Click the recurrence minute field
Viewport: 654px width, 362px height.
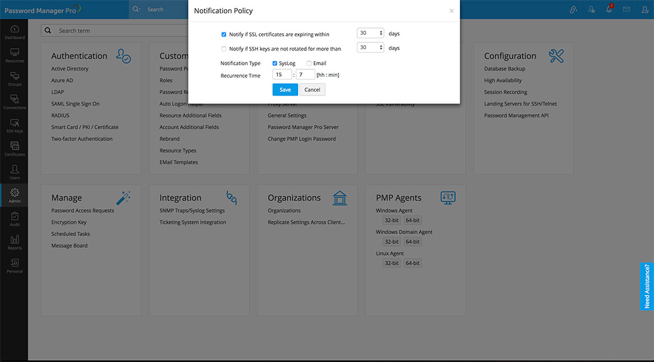pyautogui.click(x=305, y=75)
